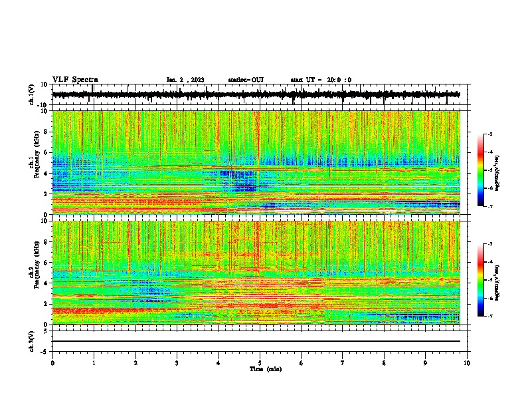The image size is (526, 407).
Task: Click the "ch.1(V)" waveform axis label
Action: (32, 94)
